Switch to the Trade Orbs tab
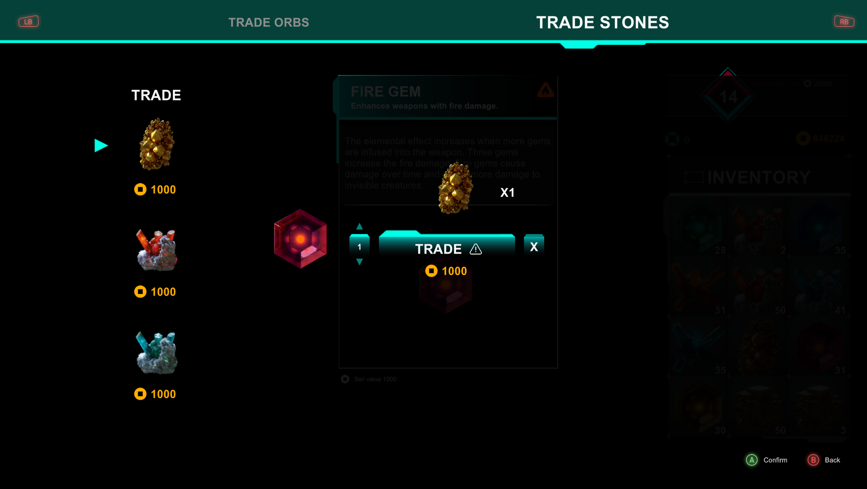 (269, 22)
